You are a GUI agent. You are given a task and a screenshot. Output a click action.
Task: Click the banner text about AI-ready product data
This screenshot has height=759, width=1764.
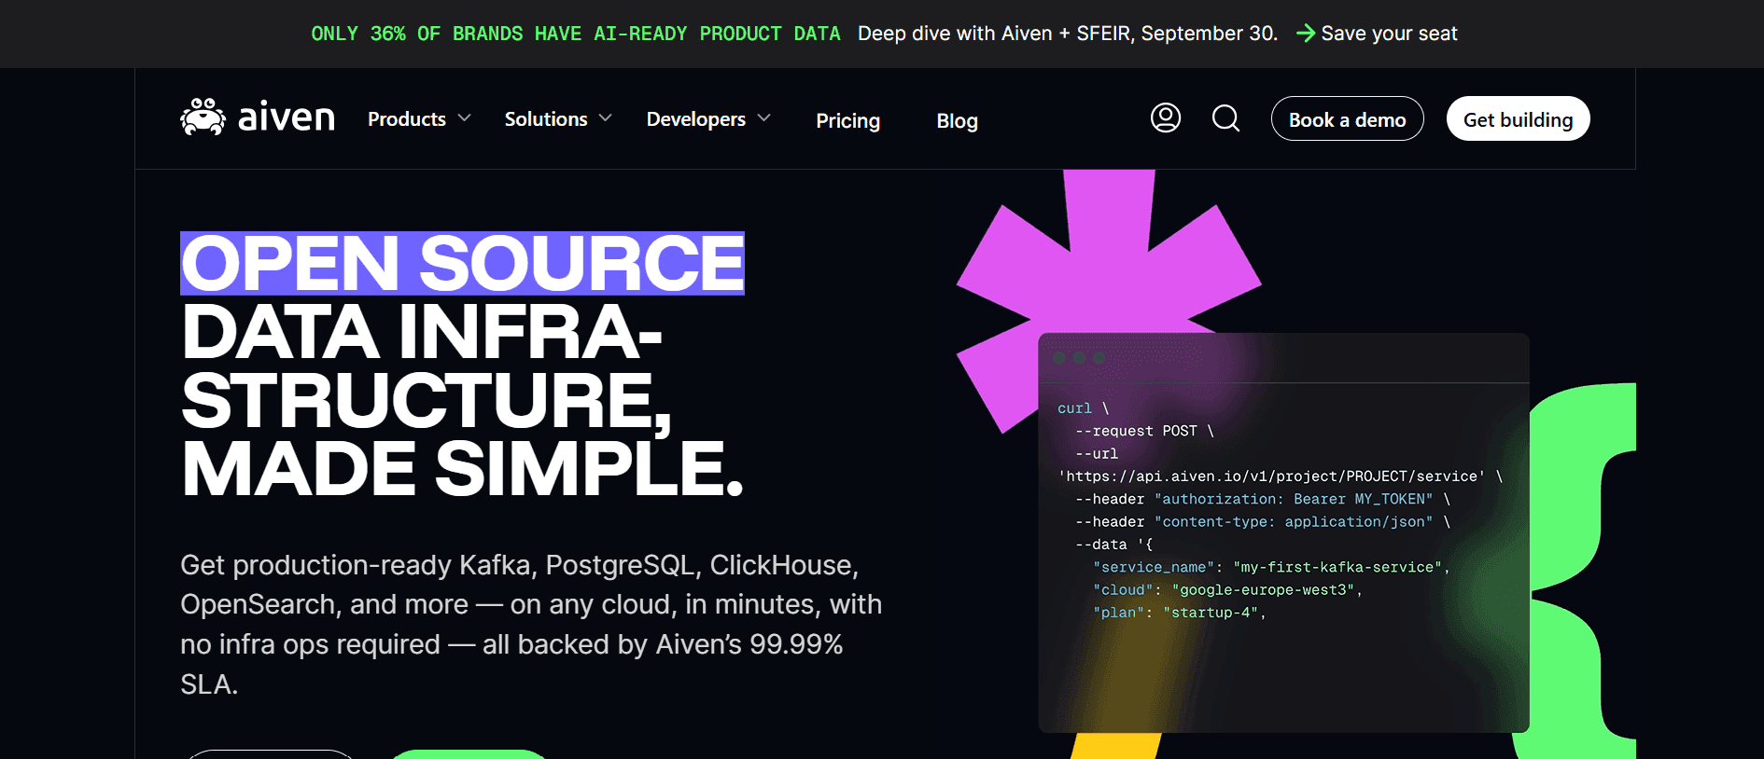(576, 34)
